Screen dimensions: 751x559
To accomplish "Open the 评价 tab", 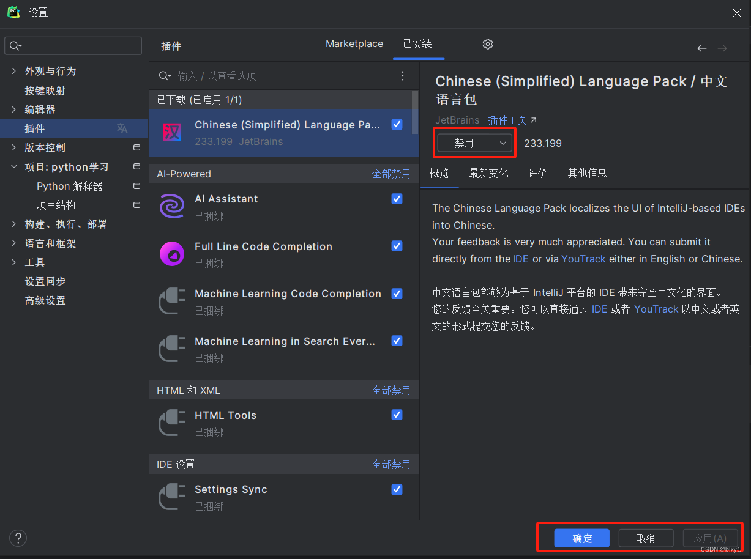I will coord(537,173).
